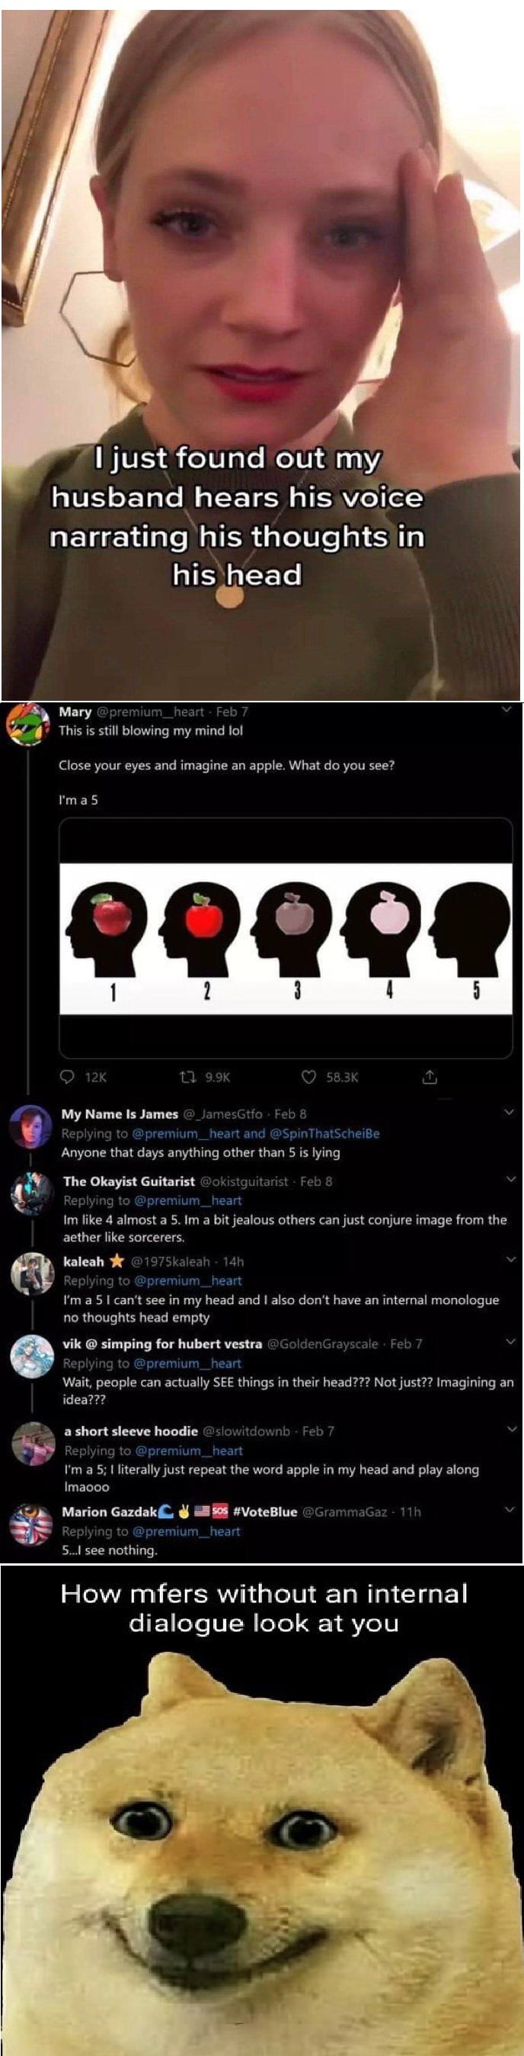Open the apple visualization scale image

coord(286,939)
